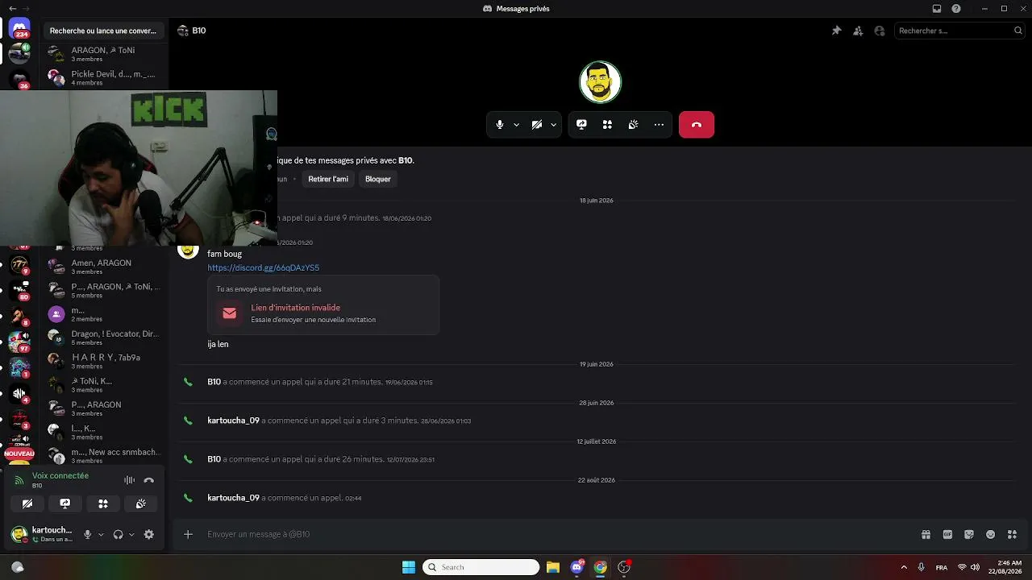Open the 'ARAGON, ToNi' group conversation
The height and width of the screenshot is (580, 1032).
[x=105, y=54]
